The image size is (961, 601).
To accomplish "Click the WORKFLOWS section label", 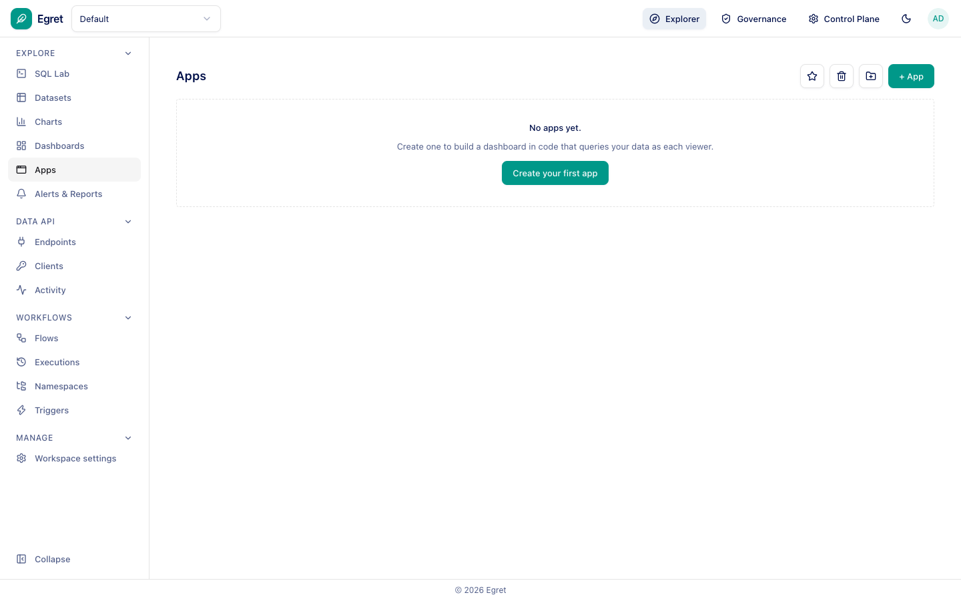I will pyautogui.click(x=44, y=318).
